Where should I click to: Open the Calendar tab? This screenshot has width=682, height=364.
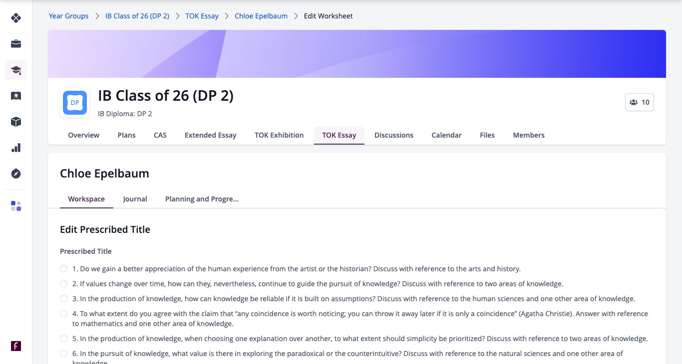447,135
